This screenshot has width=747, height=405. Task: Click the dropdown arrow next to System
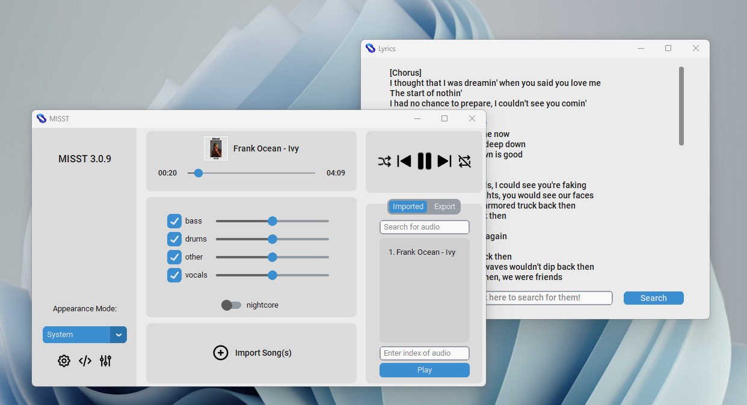[118, 335]
